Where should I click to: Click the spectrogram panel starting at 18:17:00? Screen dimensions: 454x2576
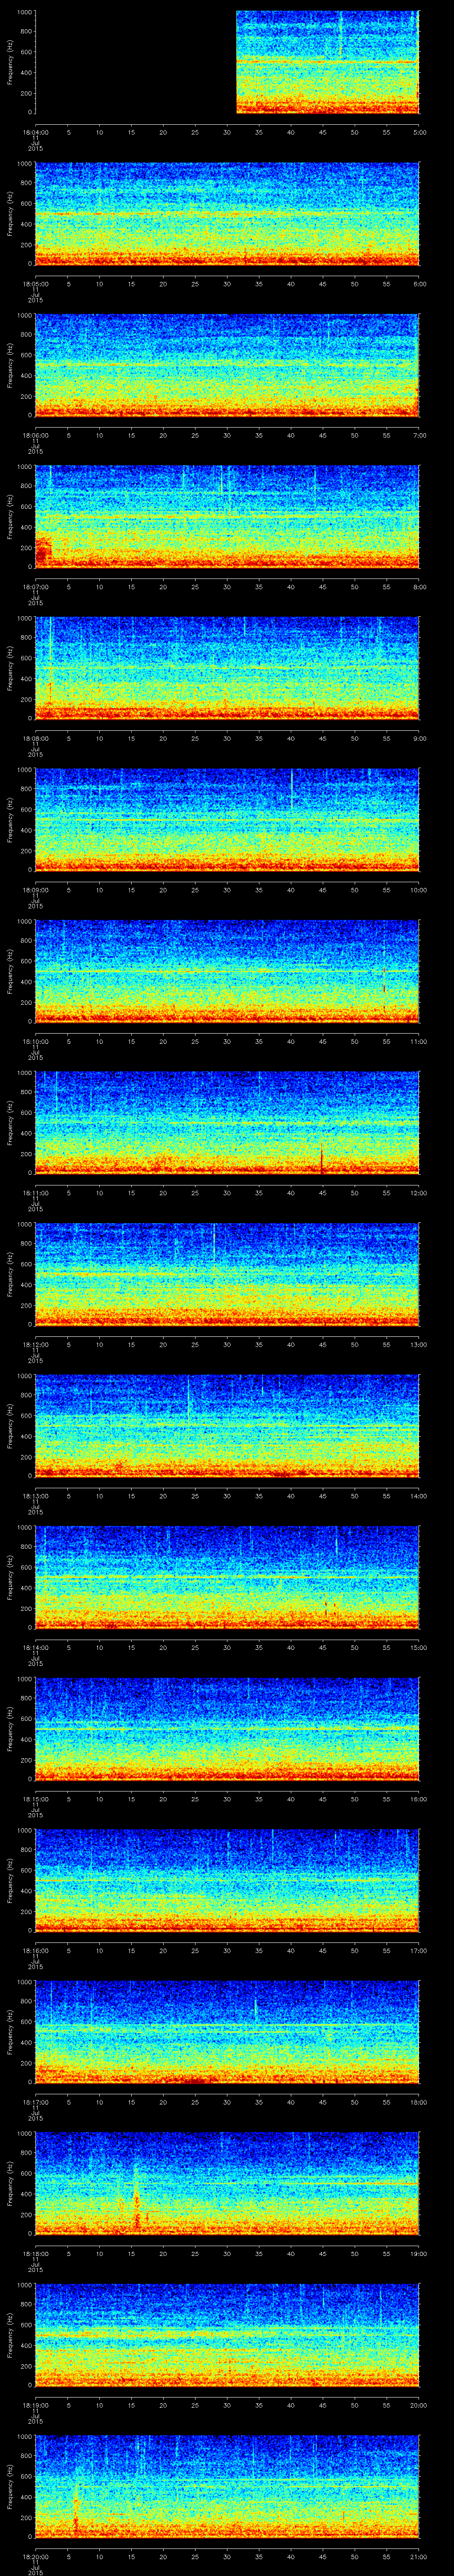click(227, 2032)
